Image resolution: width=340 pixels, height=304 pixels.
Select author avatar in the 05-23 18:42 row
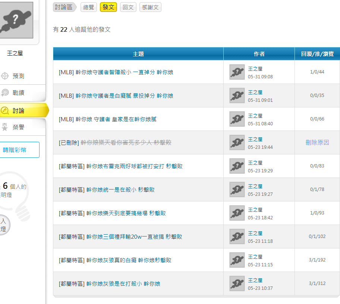click(x=237, y=213)
